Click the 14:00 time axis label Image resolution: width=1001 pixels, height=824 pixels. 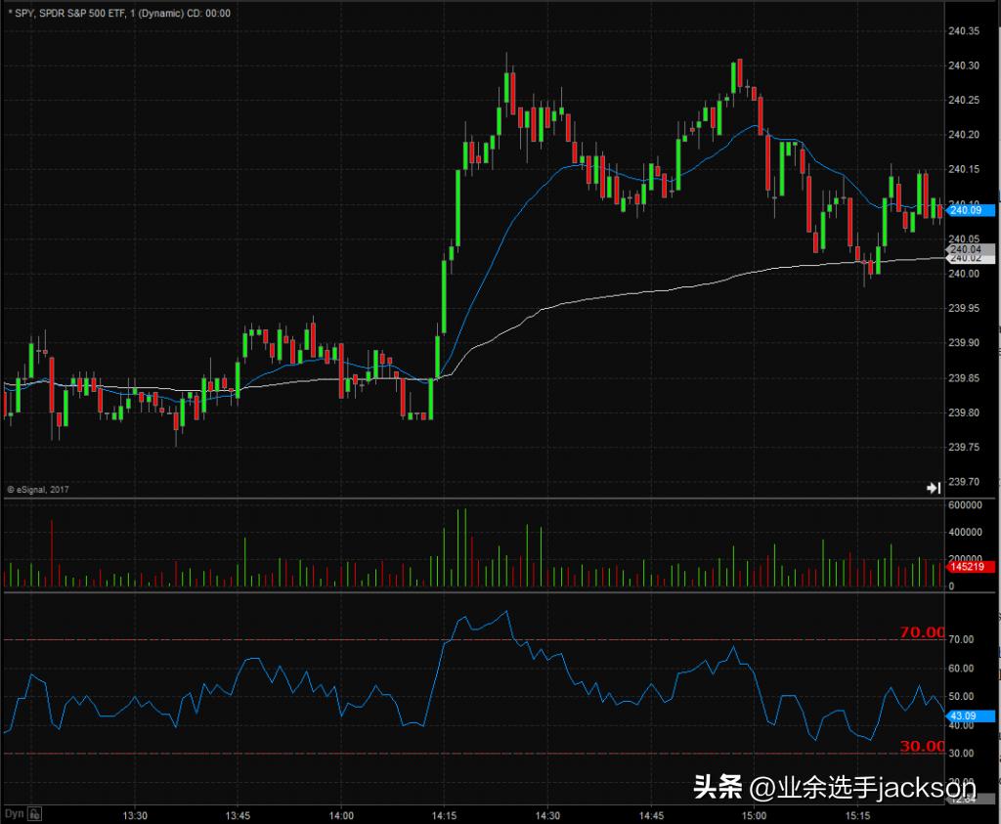(x=341, y=816)
